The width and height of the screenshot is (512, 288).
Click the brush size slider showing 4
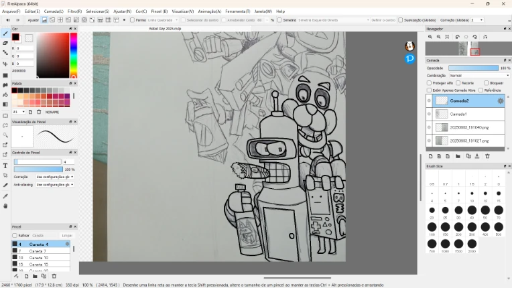point(38,162)
